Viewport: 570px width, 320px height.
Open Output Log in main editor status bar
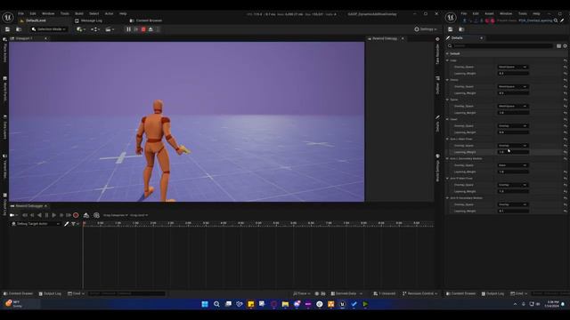pyautogui.click(x=50, y=293)
